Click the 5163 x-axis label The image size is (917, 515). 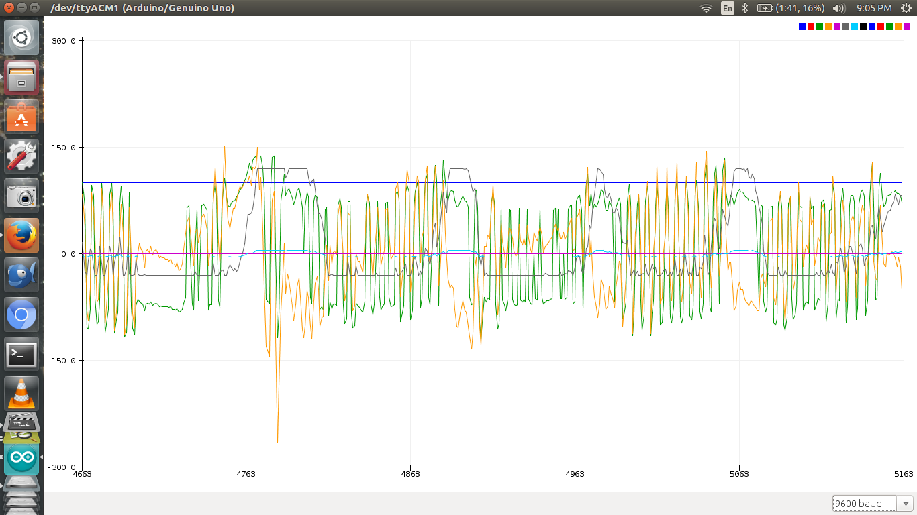click(x=904, y=474)
